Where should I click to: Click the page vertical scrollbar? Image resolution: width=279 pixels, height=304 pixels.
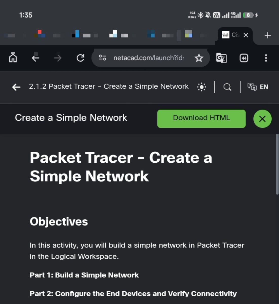pos(277,164)
